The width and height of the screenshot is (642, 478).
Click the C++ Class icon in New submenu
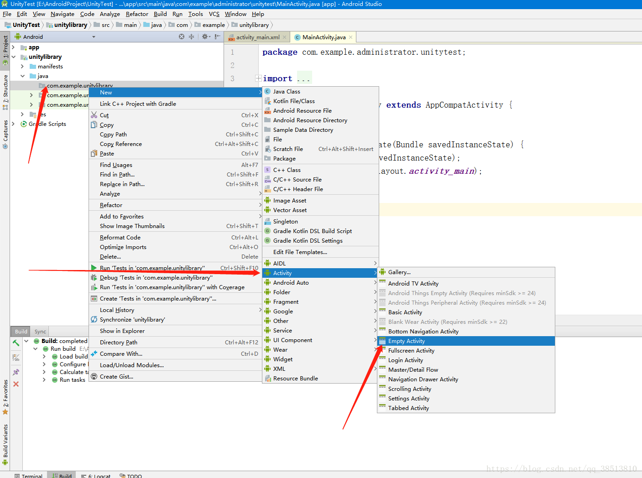[x=267, y=170]
